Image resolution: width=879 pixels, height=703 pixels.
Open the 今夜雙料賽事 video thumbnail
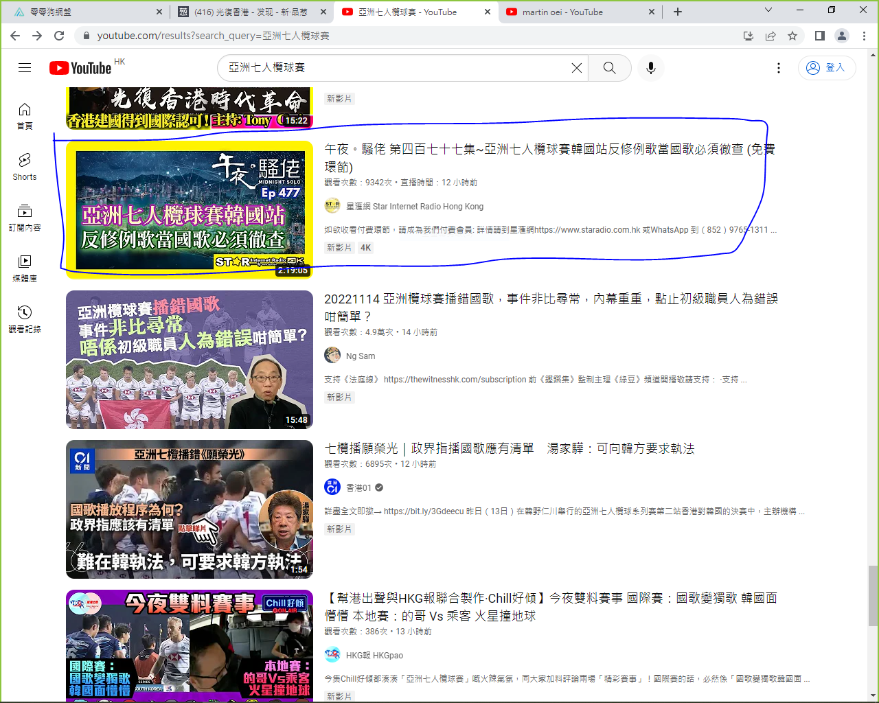point(190,645)
